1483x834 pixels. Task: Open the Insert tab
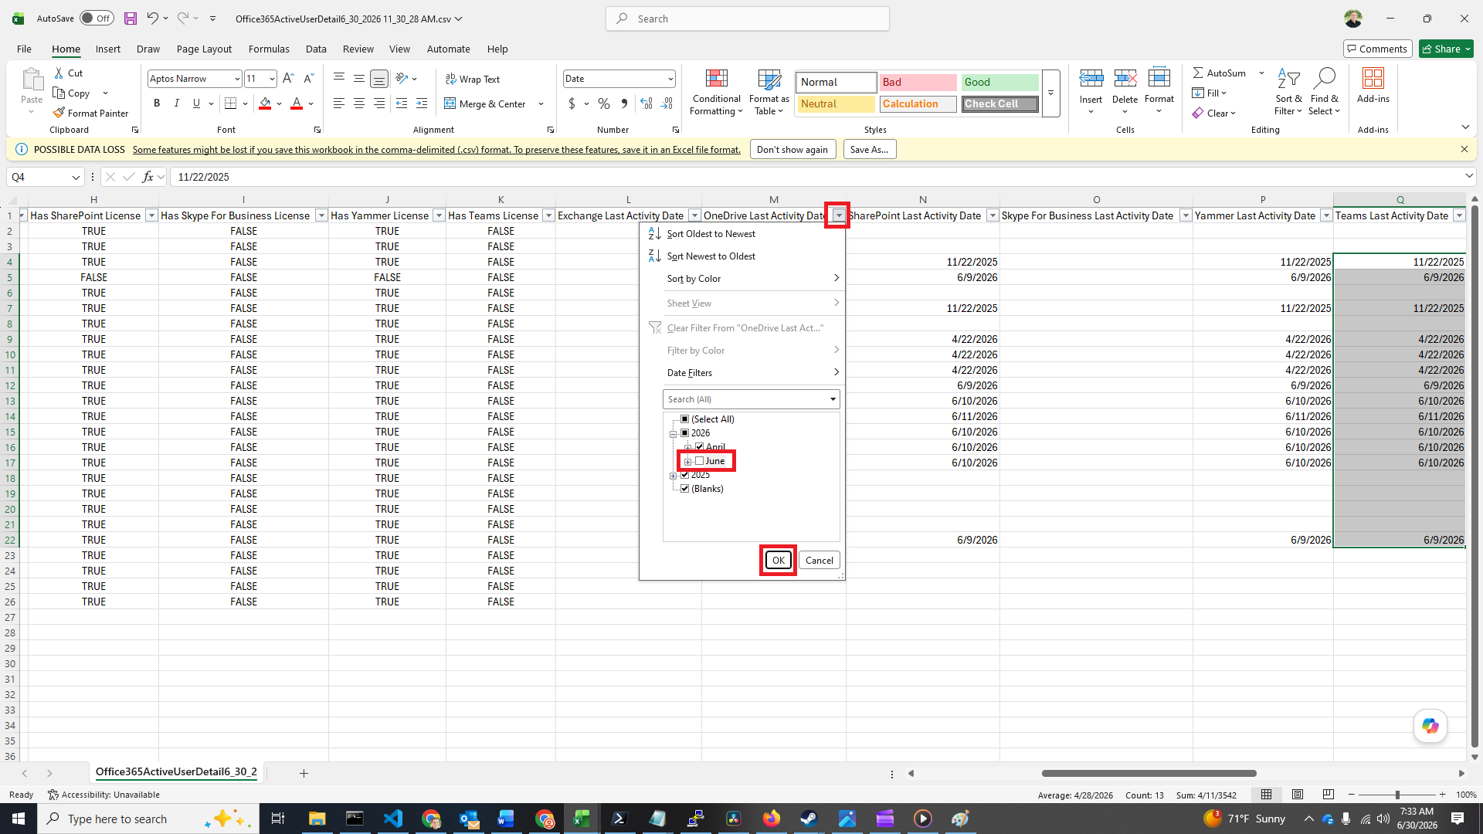107,49
